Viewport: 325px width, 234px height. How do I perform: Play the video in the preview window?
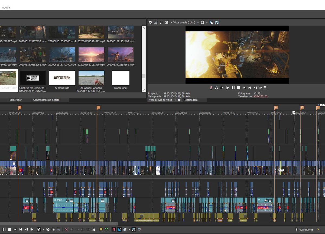click(x=227, y=88)
